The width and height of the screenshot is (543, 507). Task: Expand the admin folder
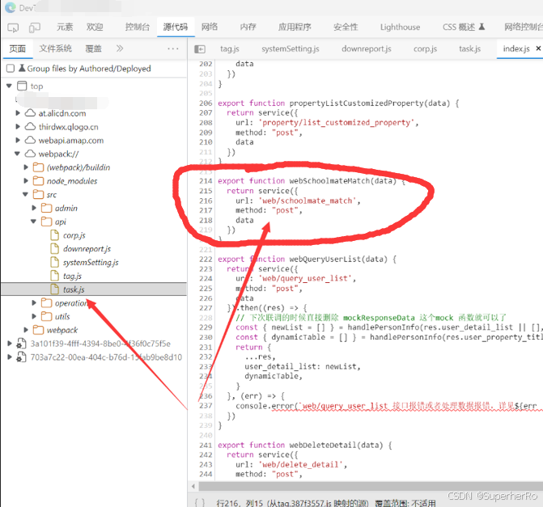click(x=34, y=208)
